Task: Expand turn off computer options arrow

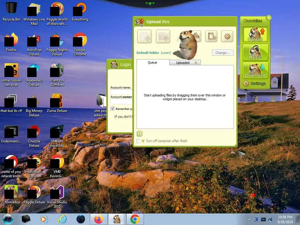Action: [143, 141]
